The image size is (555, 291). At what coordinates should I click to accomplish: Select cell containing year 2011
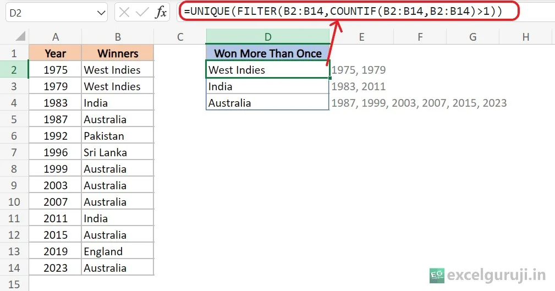click(55, 218)
